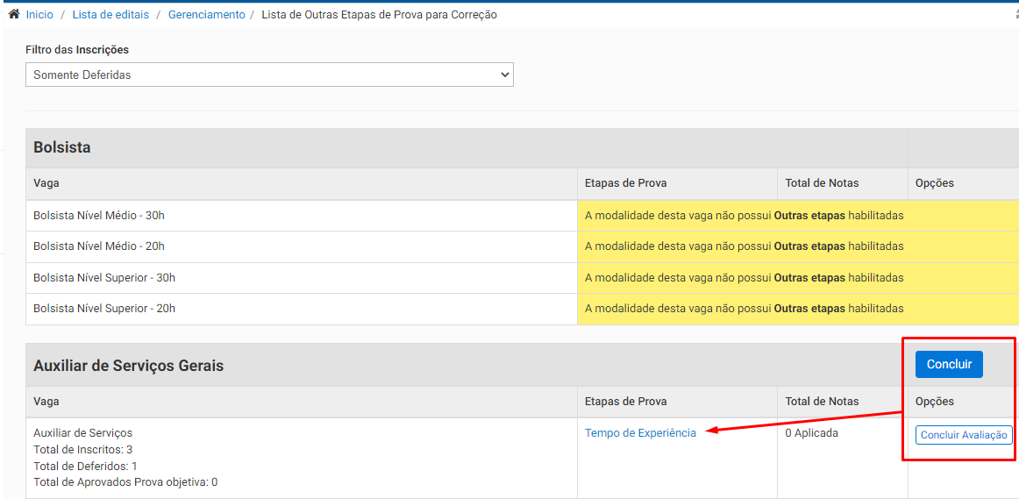Navigate to the Gerenciamento breadcrumb link
Screen dimensions: 1019x499
click(206, 15)
